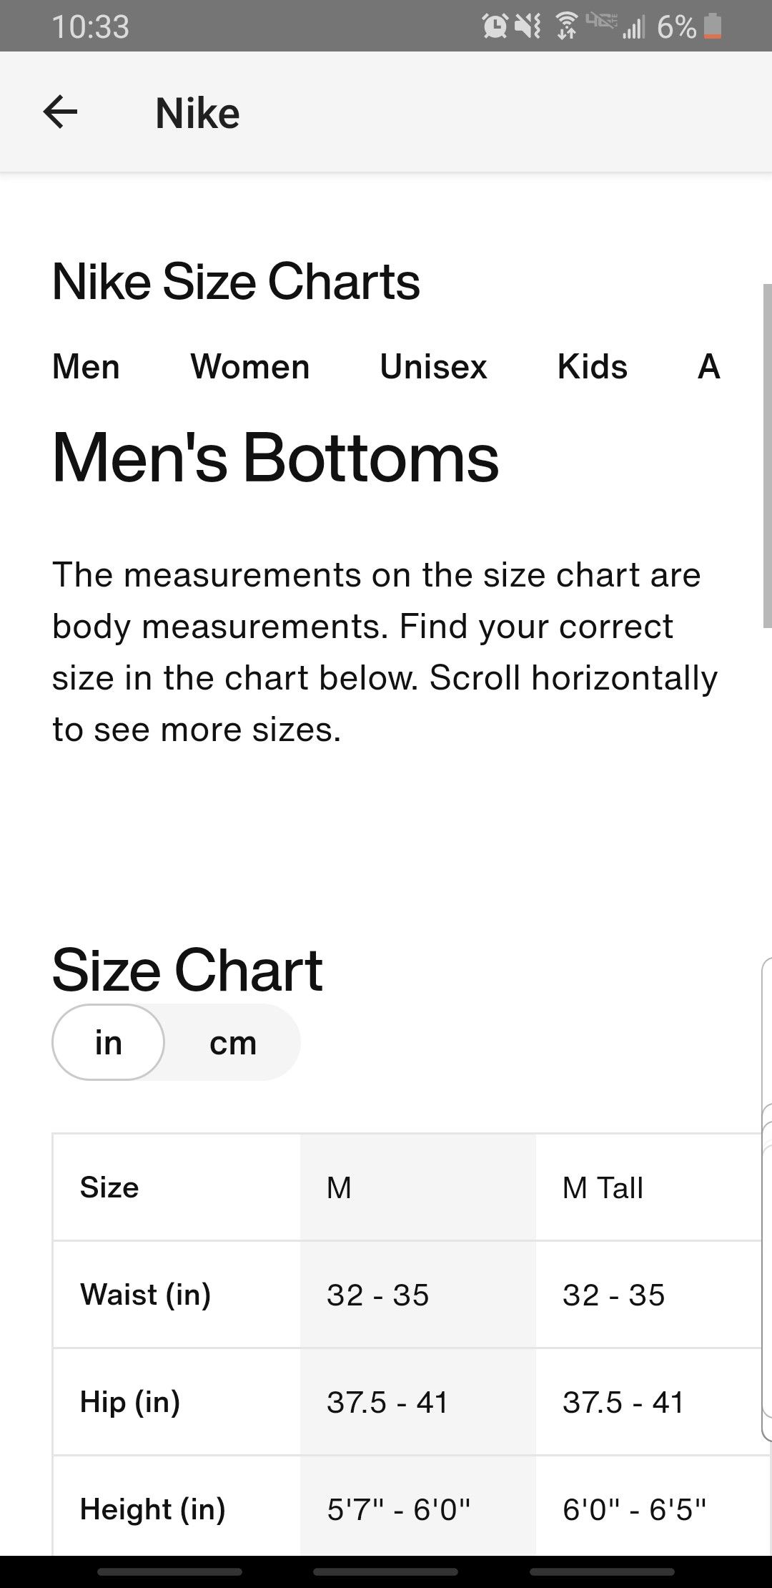Switch size chart units to cm
The height and width of the screenshot is (1588, 772).
pos(233,1042)
